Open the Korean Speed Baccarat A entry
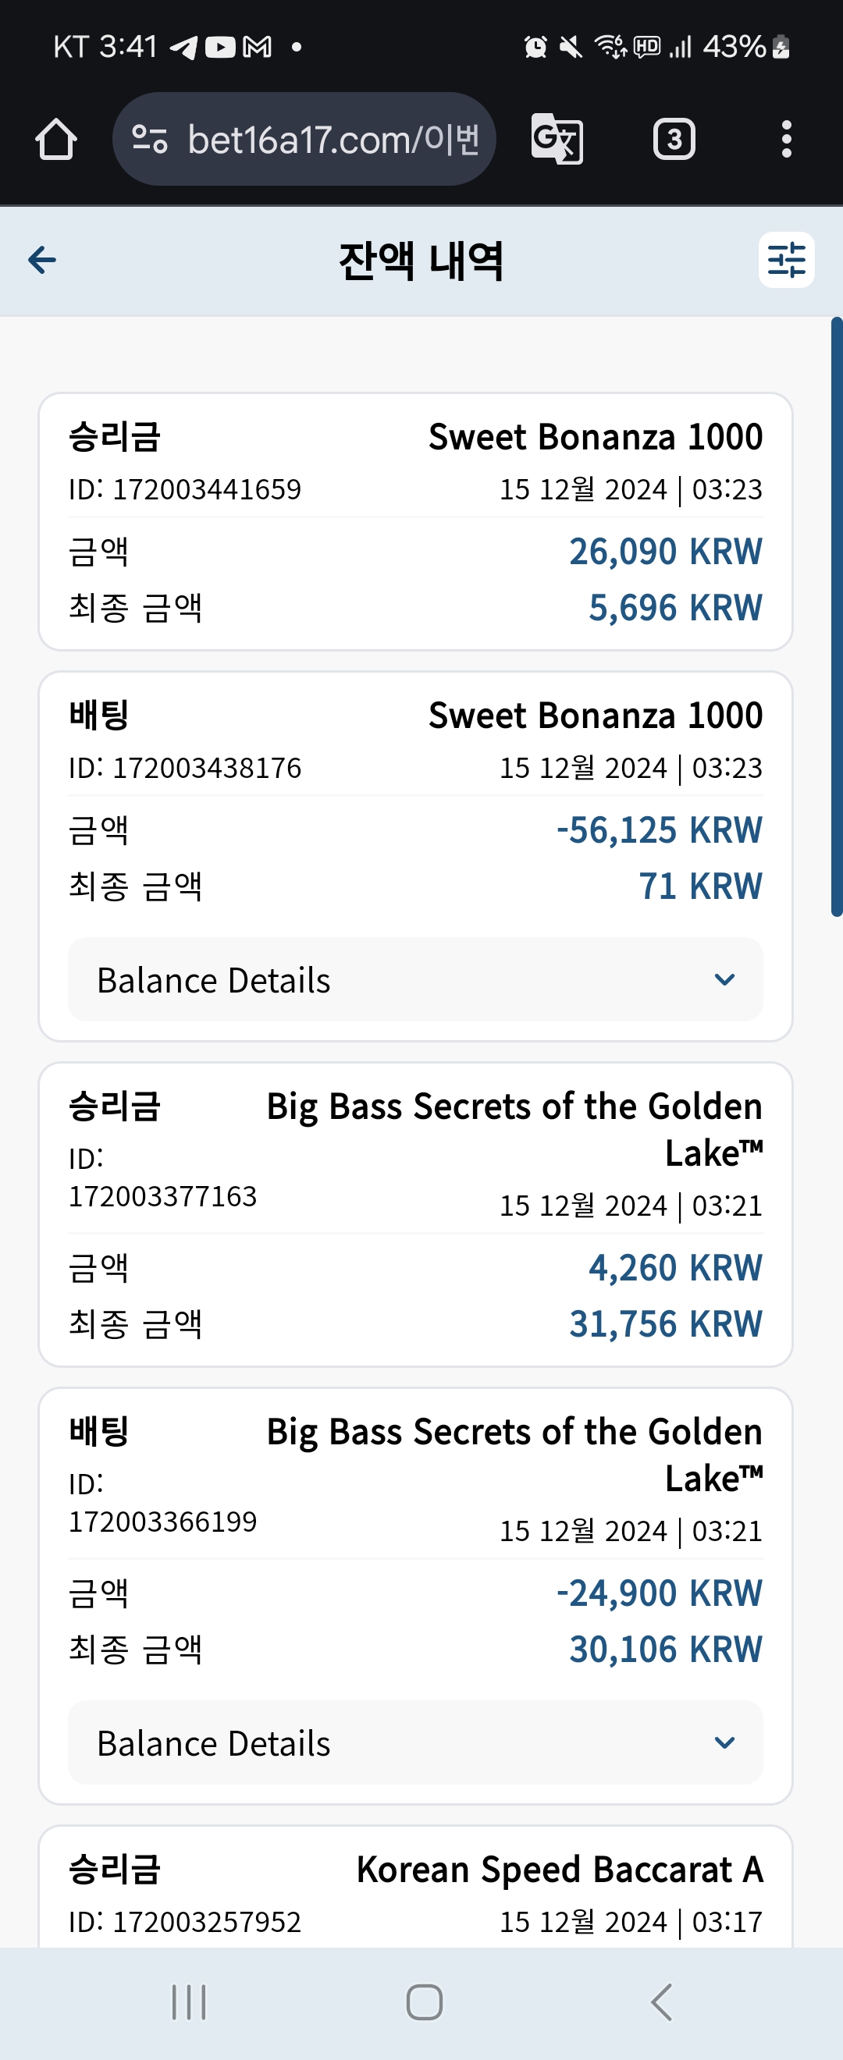 coord(415,1888)
